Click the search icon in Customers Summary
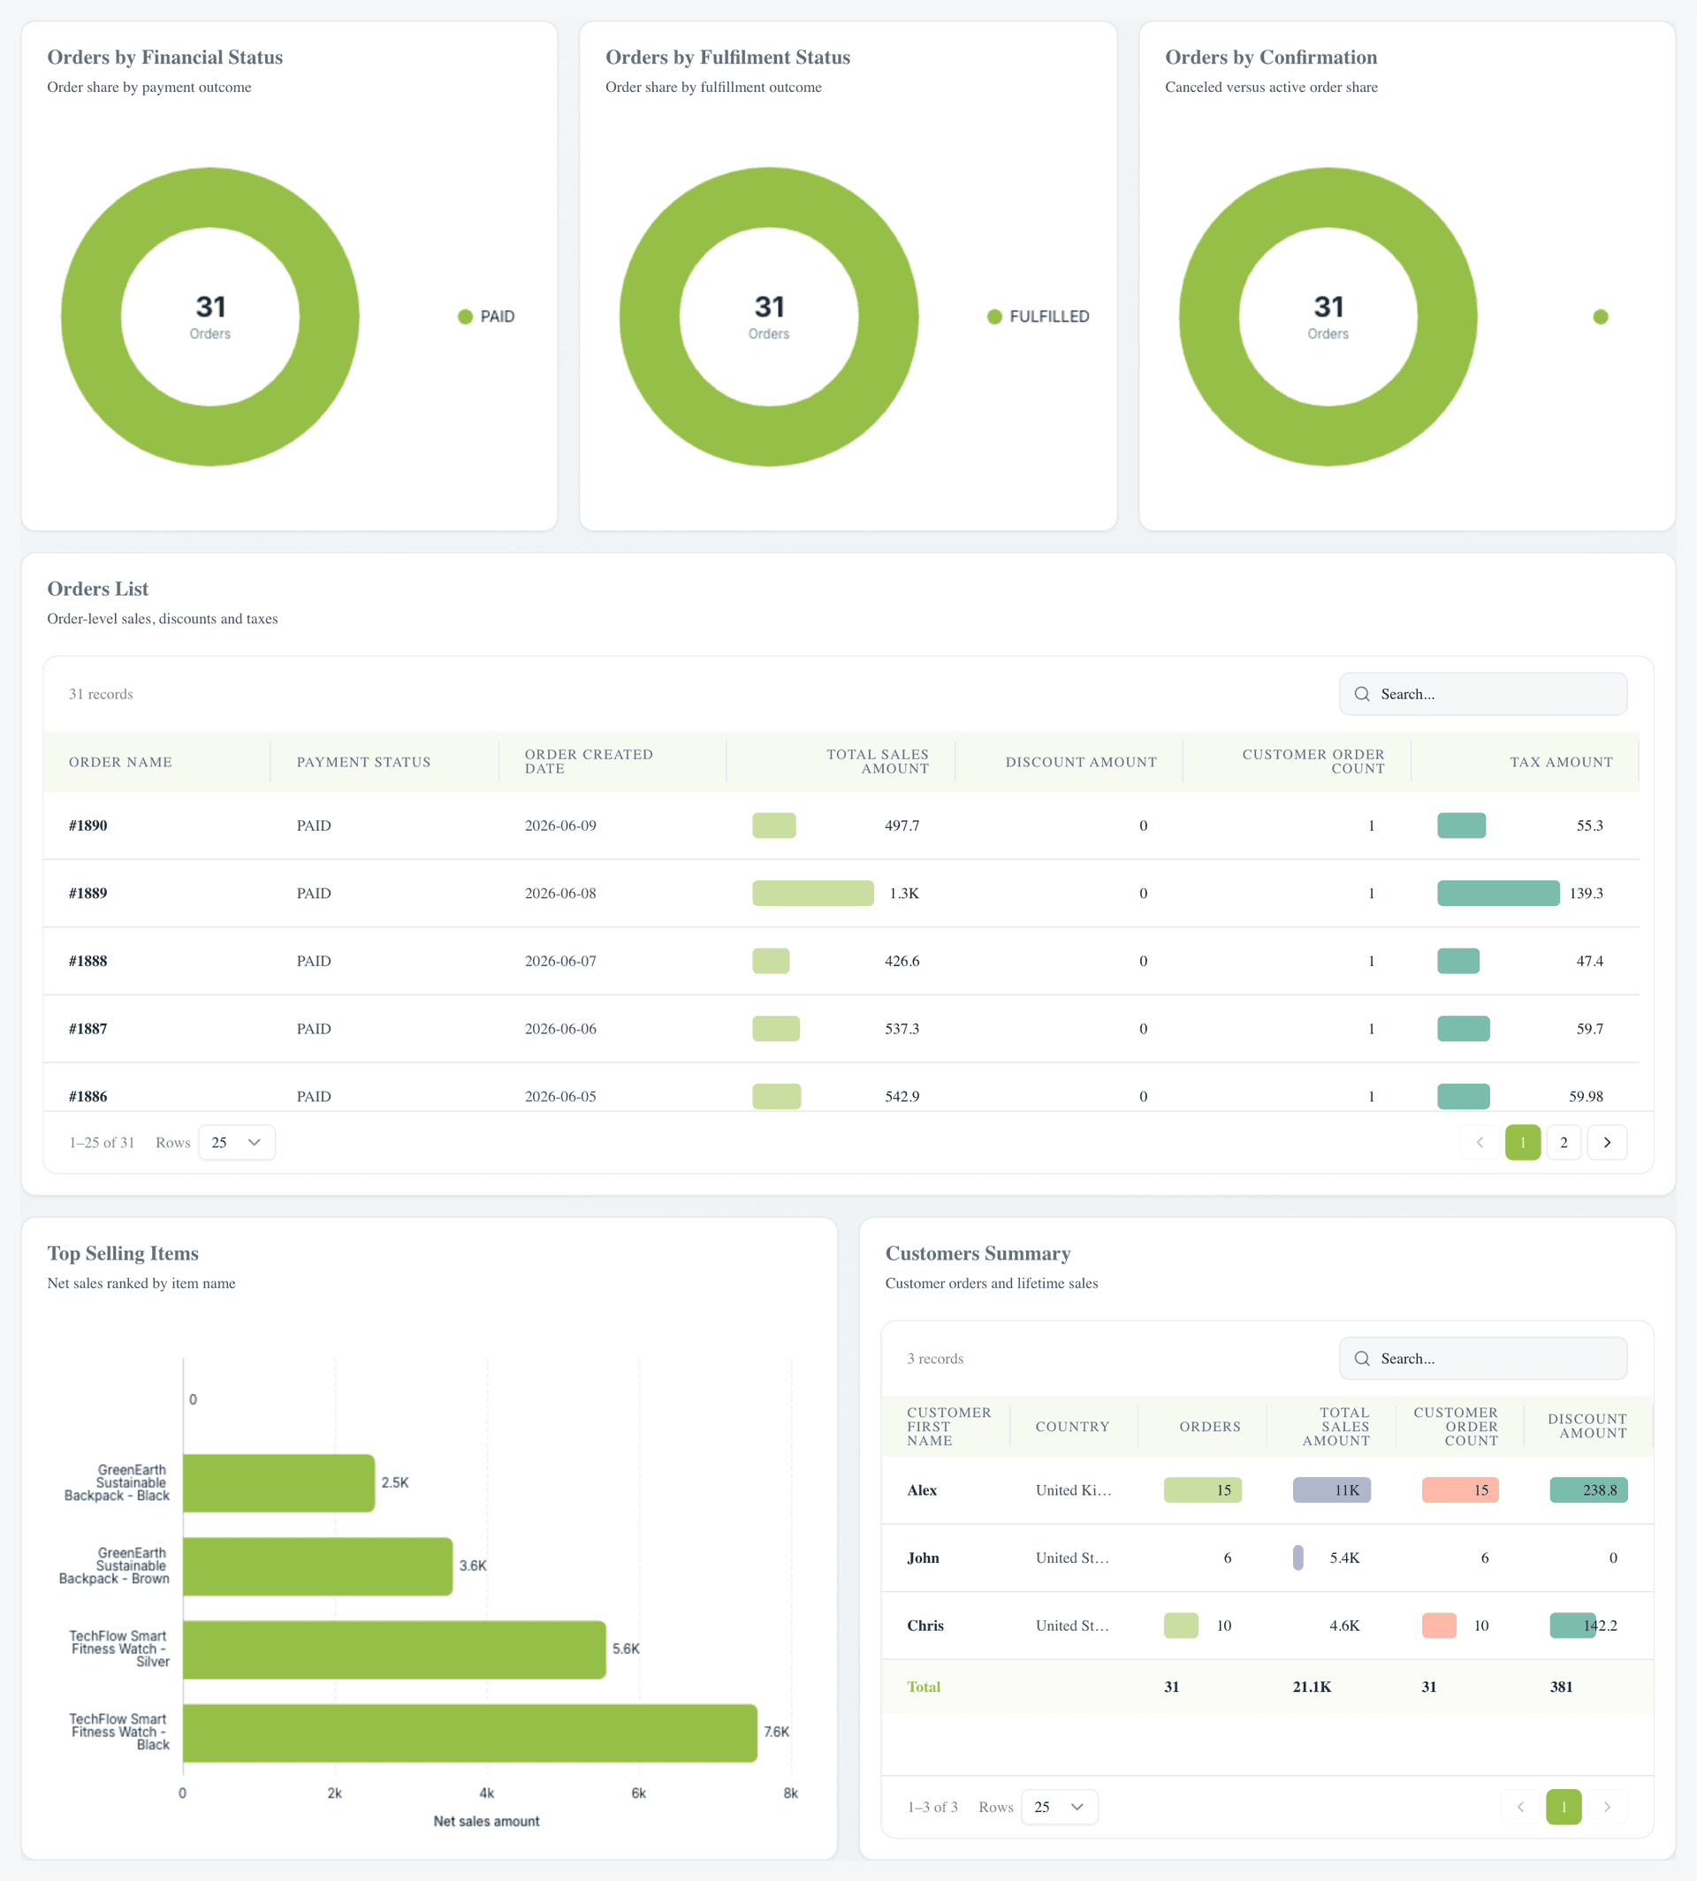1697x1881 pixels. point(1361,1359)
